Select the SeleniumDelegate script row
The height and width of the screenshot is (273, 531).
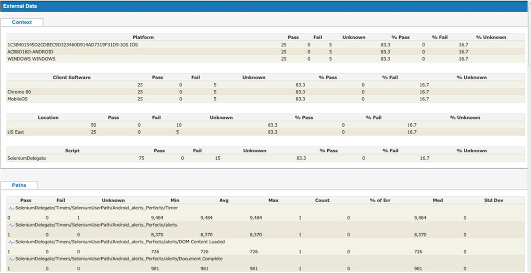click(x=26, y=158)
